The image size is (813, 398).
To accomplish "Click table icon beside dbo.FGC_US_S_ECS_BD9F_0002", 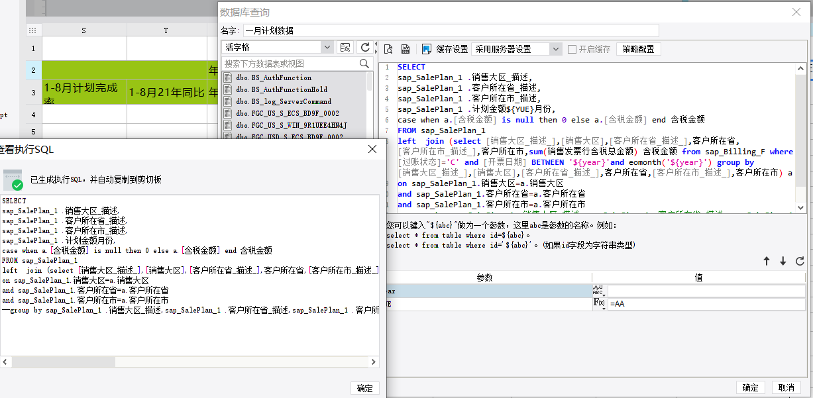I will (x=228, y=113).
